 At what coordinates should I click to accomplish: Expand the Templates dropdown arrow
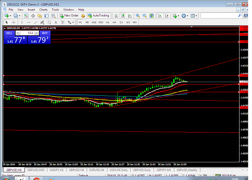pyautogui.click(x=196, y=16)
